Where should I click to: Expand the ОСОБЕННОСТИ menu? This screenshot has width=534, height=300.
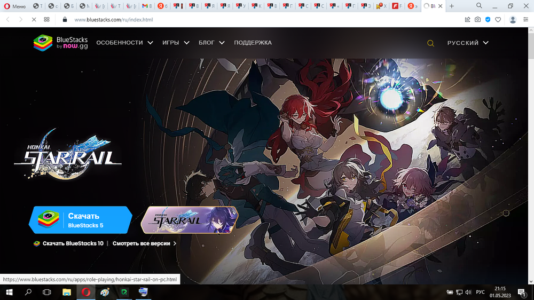(124, 43)
